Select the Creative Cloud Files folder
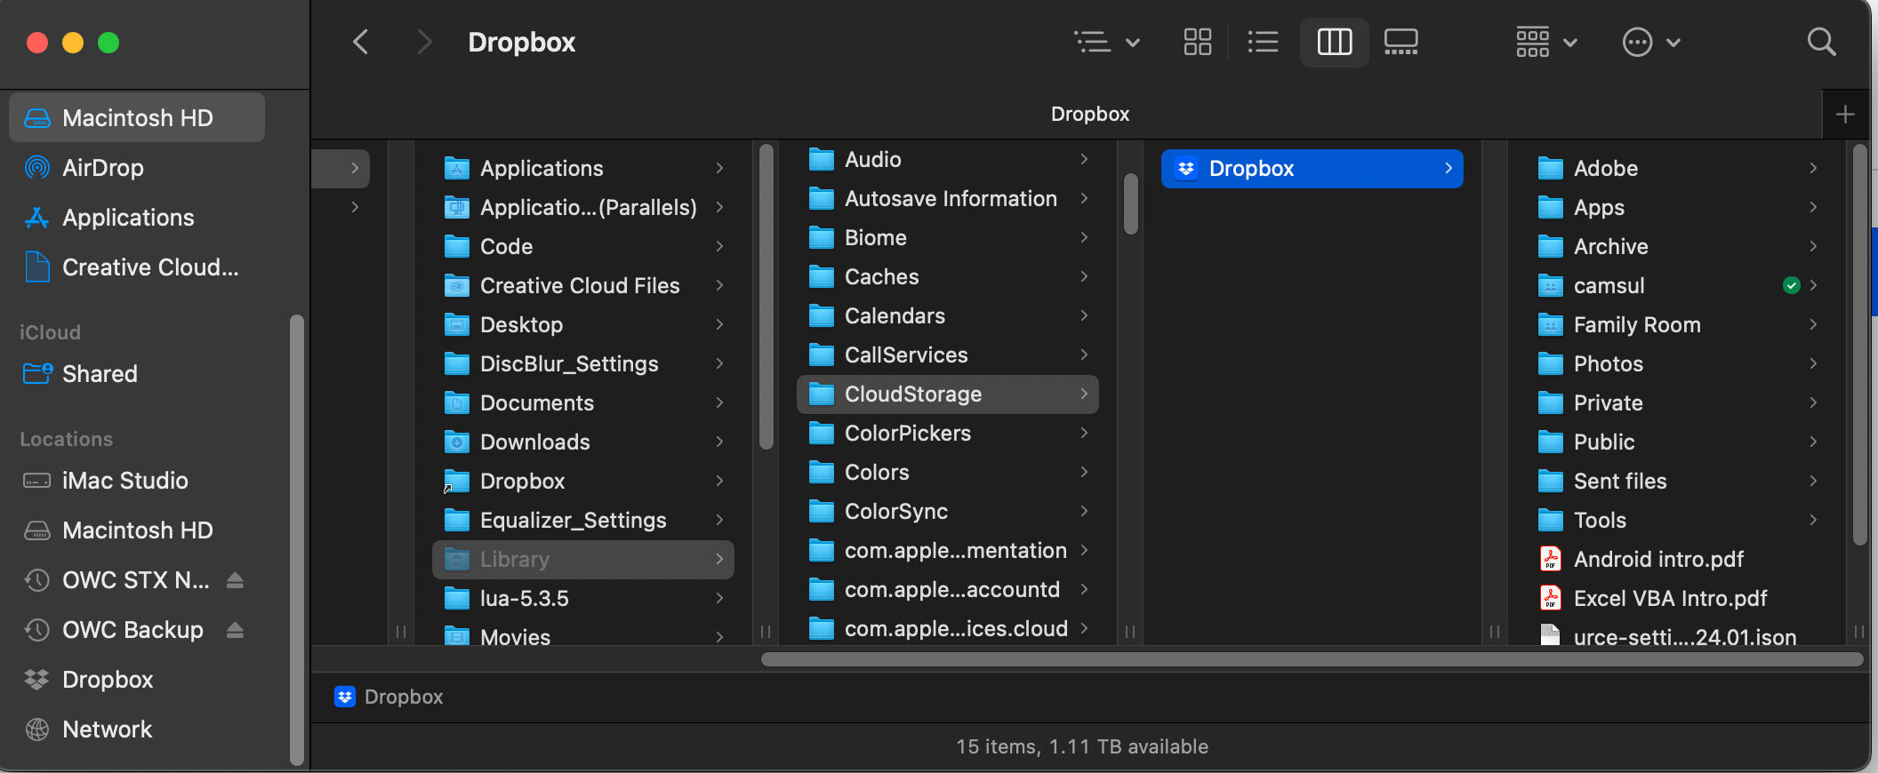The image size is (1878, 773). point(583,285)
